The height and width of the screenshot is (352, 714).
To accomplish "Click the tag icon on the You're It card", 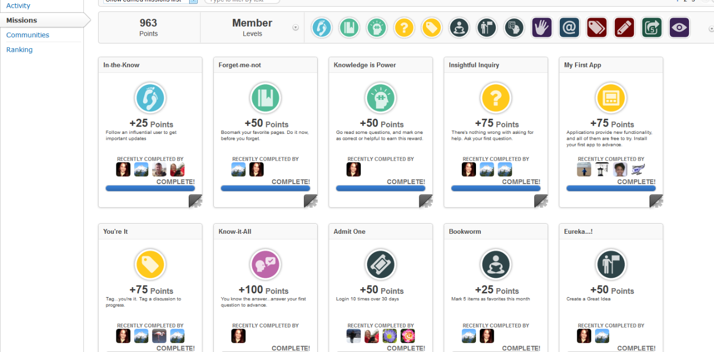I will pos(150,265).
